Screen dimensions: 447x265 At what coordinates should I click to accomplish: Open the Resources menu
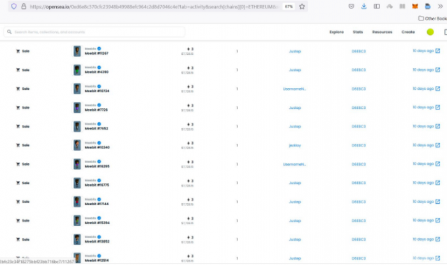382,32
